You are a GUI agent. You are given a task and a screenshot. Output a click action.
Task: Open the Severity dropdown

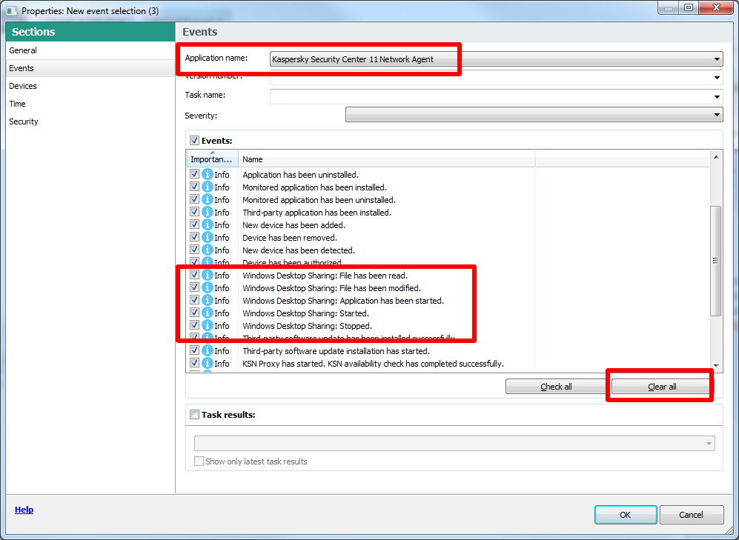pos(534,114)
